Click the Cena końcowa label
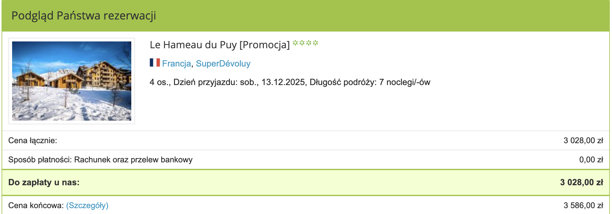612x214 pixels. [36, 205]
